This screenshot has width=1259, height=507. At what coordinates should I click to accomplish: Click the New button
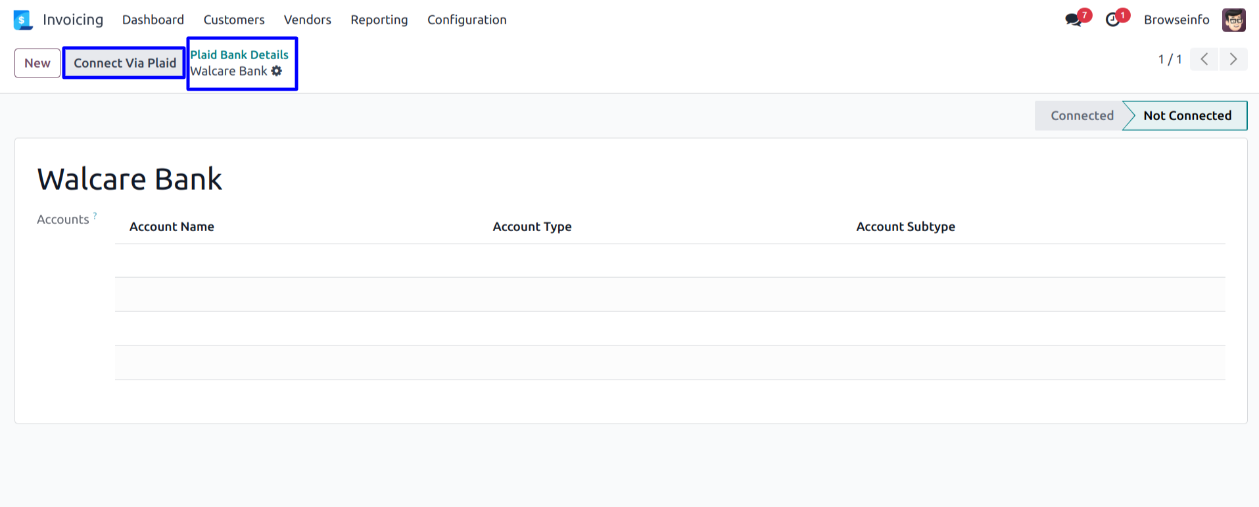[x=37, y=63]
